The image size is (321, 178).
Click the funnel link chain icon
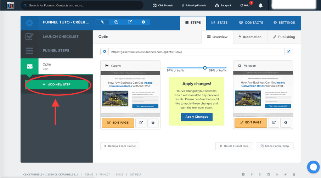[102, 22]
